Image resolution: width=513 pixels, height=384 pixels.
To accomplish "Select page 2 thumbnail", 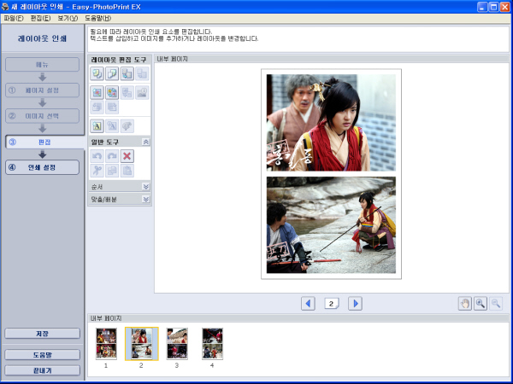I will point(142,344).
